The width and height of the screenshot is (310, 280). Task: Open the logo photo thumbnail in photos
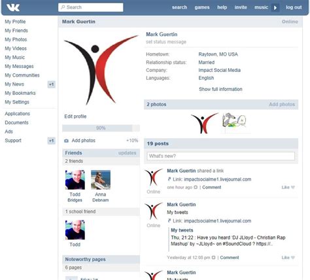(205, 123)
